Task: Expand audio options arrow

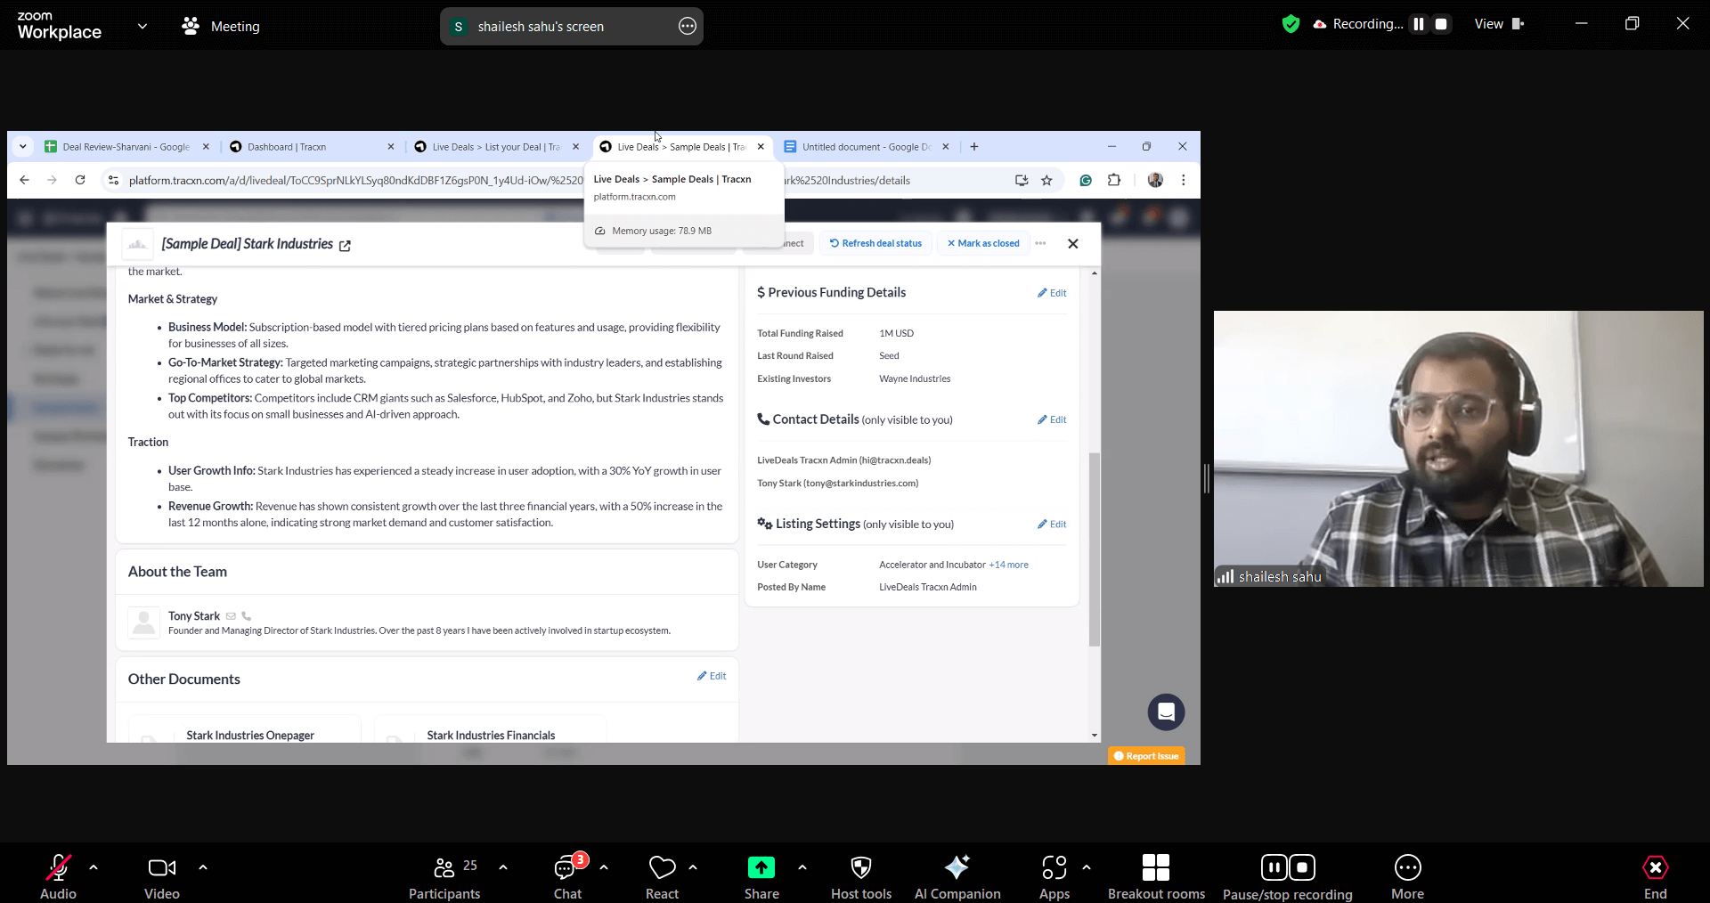Action: [x=94, y=866]
